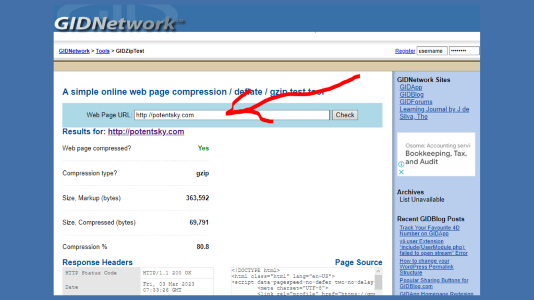Open yii-user Extension error post
Viewport: 534px width, 300px height.
pos(433,247)
